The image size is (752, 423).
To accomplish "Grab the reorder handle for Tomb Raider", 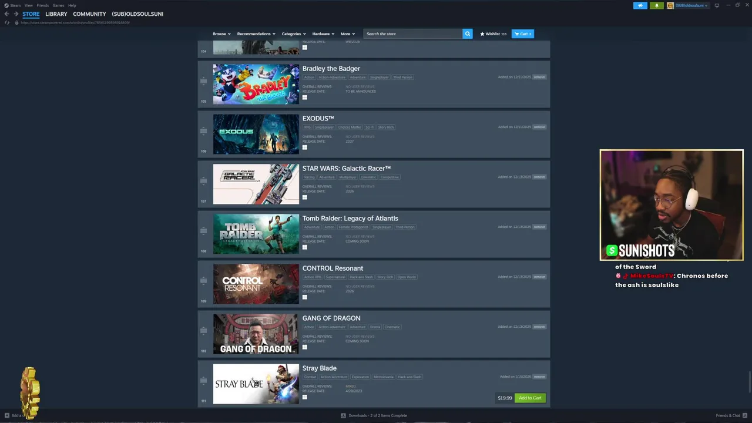I will click(203, 231).
